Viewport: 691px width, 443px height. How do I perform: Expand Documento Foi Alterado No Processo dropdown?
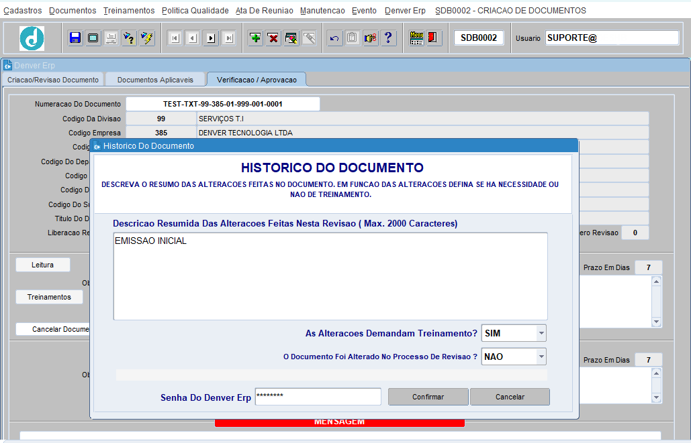(541, 357)
